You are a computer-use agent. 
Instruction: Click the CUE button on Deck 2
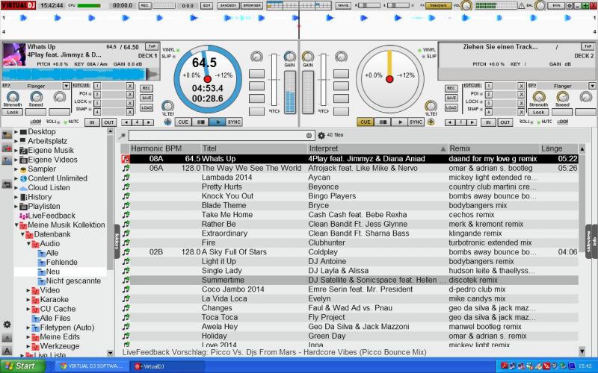[x=365, y=122]
